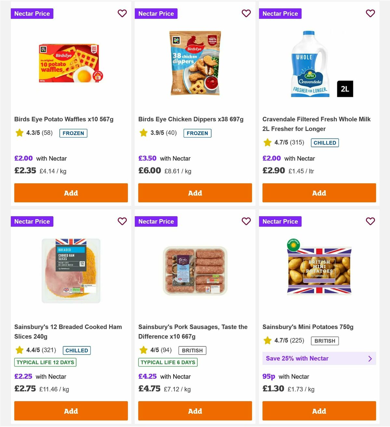Image resolution: width=390 pixels, height=427 pixels.
Task: Favourite the Cravendale Whole Milk
Action: [370, 13]
